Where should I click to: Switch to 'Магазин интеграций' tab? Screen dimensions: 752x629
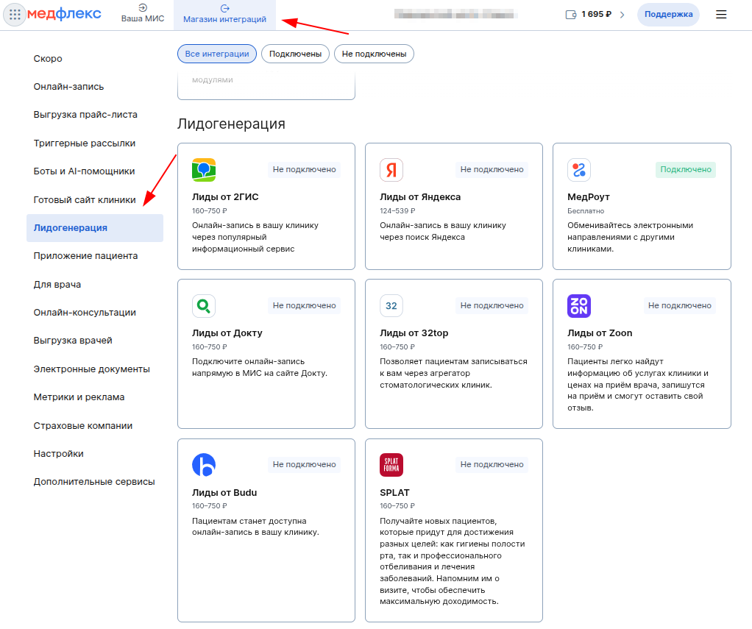225,15
